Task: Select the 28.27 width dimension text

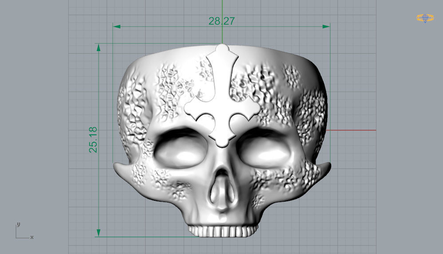Action: coord(221,21)
